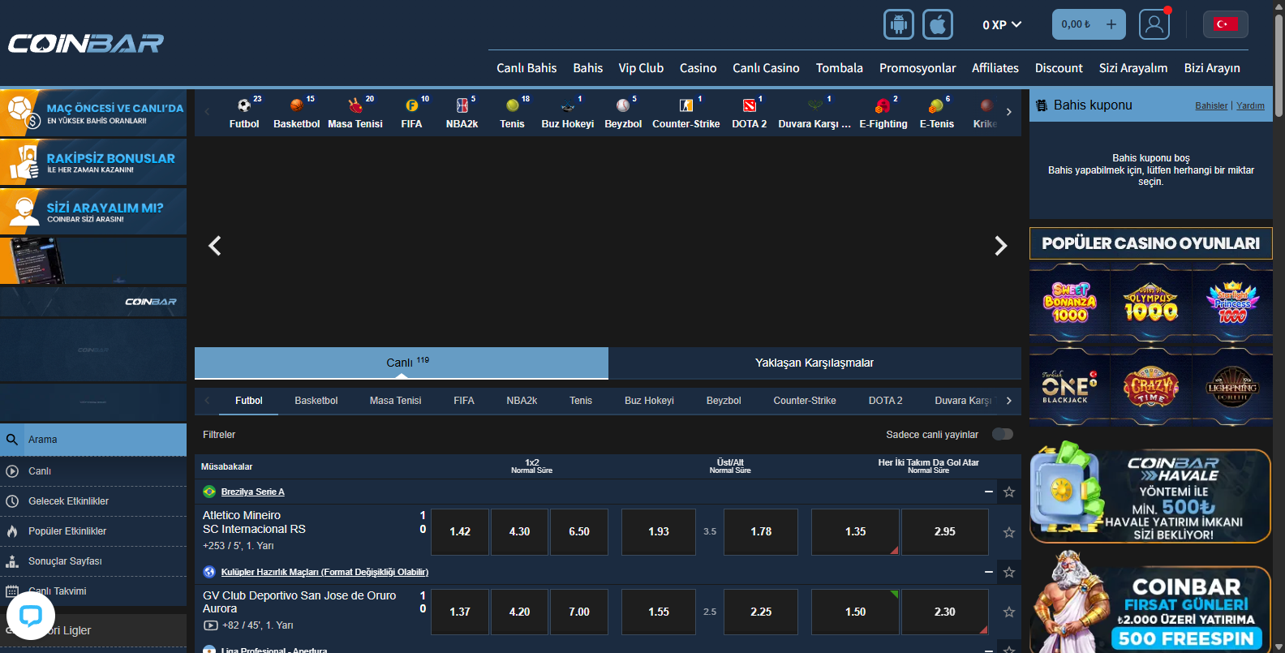Expand the XP dropdown

[x=1002, y=25]
